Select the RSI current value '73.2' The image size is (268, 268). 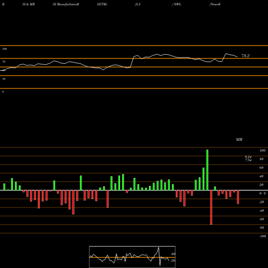(x=245, y=56)
